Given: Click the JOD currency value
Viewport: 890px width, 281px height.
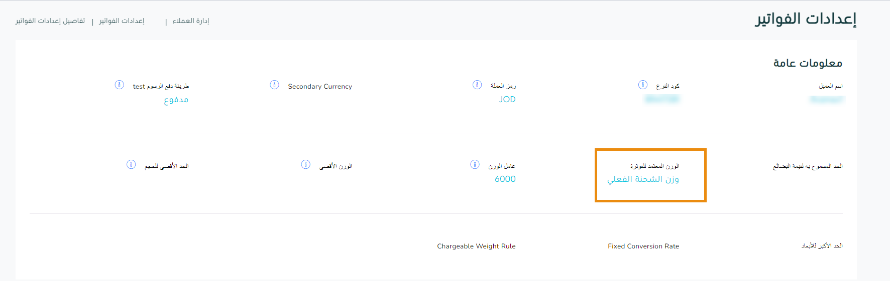Looking at the screenshot, I should (x=507, y=99).
